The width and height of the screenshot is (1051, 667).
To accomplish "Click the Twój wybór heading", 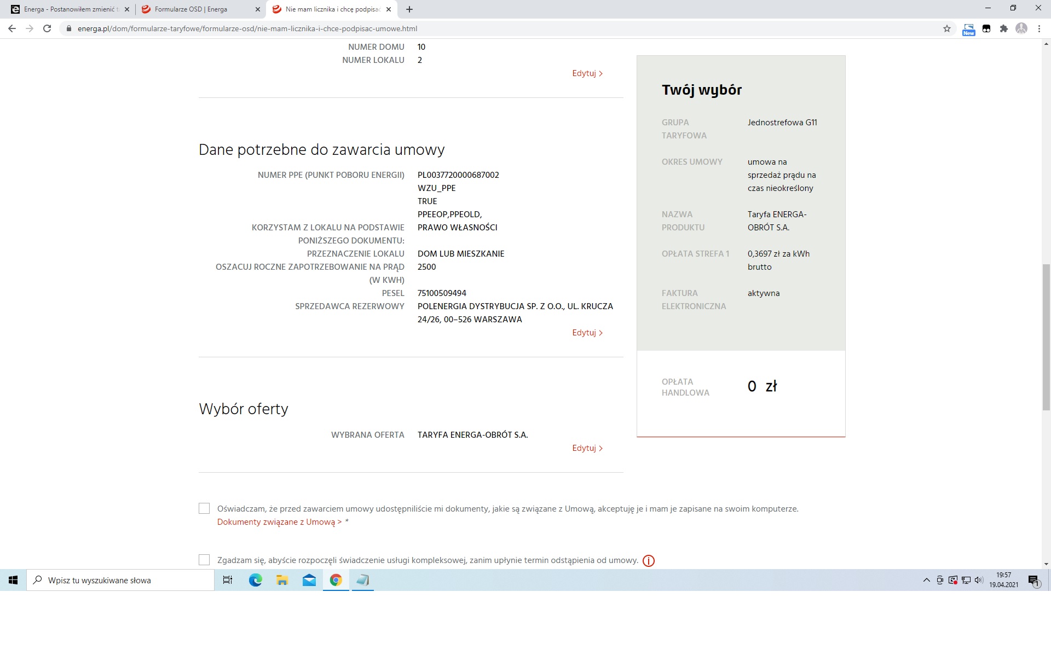I will (x=702, y=90).
